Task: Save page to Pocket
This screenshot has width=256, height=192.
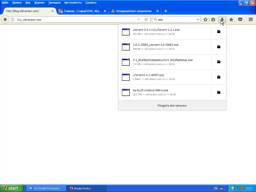Action: pos(240,19)
